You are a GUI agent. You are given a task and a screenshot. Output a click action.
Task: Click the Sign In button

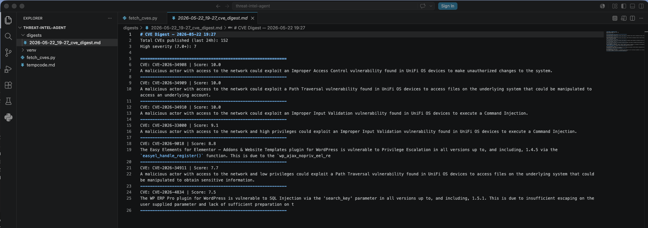coord(448,6)
